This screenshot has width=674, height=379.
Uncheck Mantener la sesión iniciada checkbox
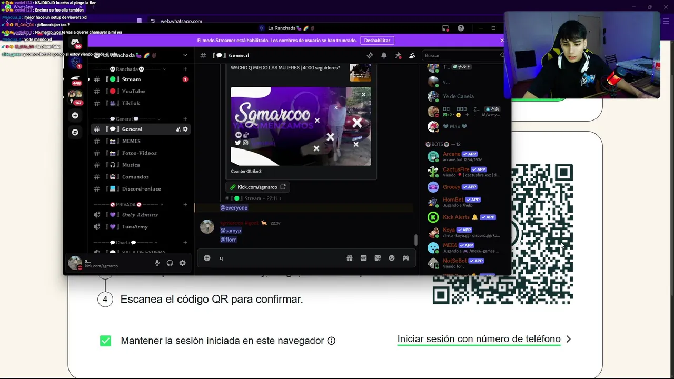[105, 341]
